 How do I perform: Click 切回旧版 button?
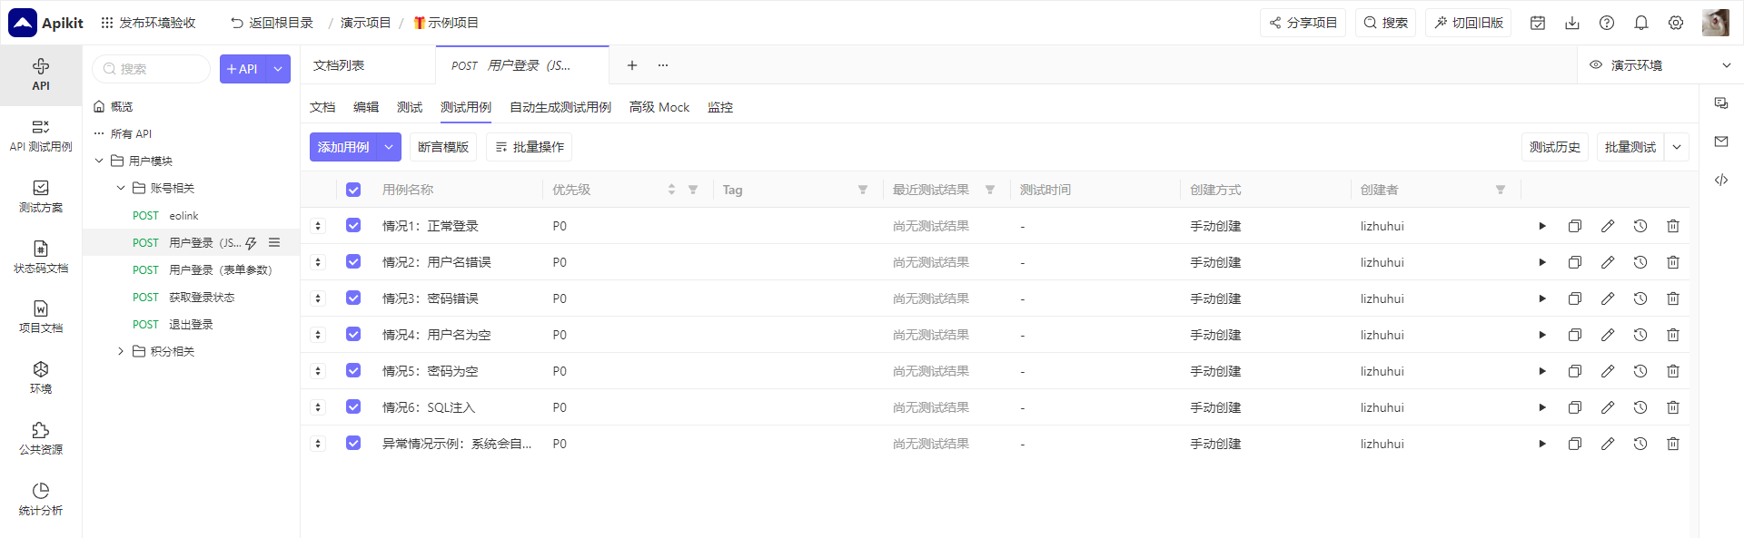coord(1468,23)
